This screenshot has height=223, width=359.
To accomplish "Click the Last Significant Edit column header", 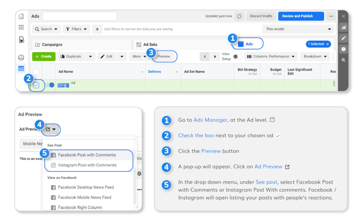I will click(x=302, y=71).
